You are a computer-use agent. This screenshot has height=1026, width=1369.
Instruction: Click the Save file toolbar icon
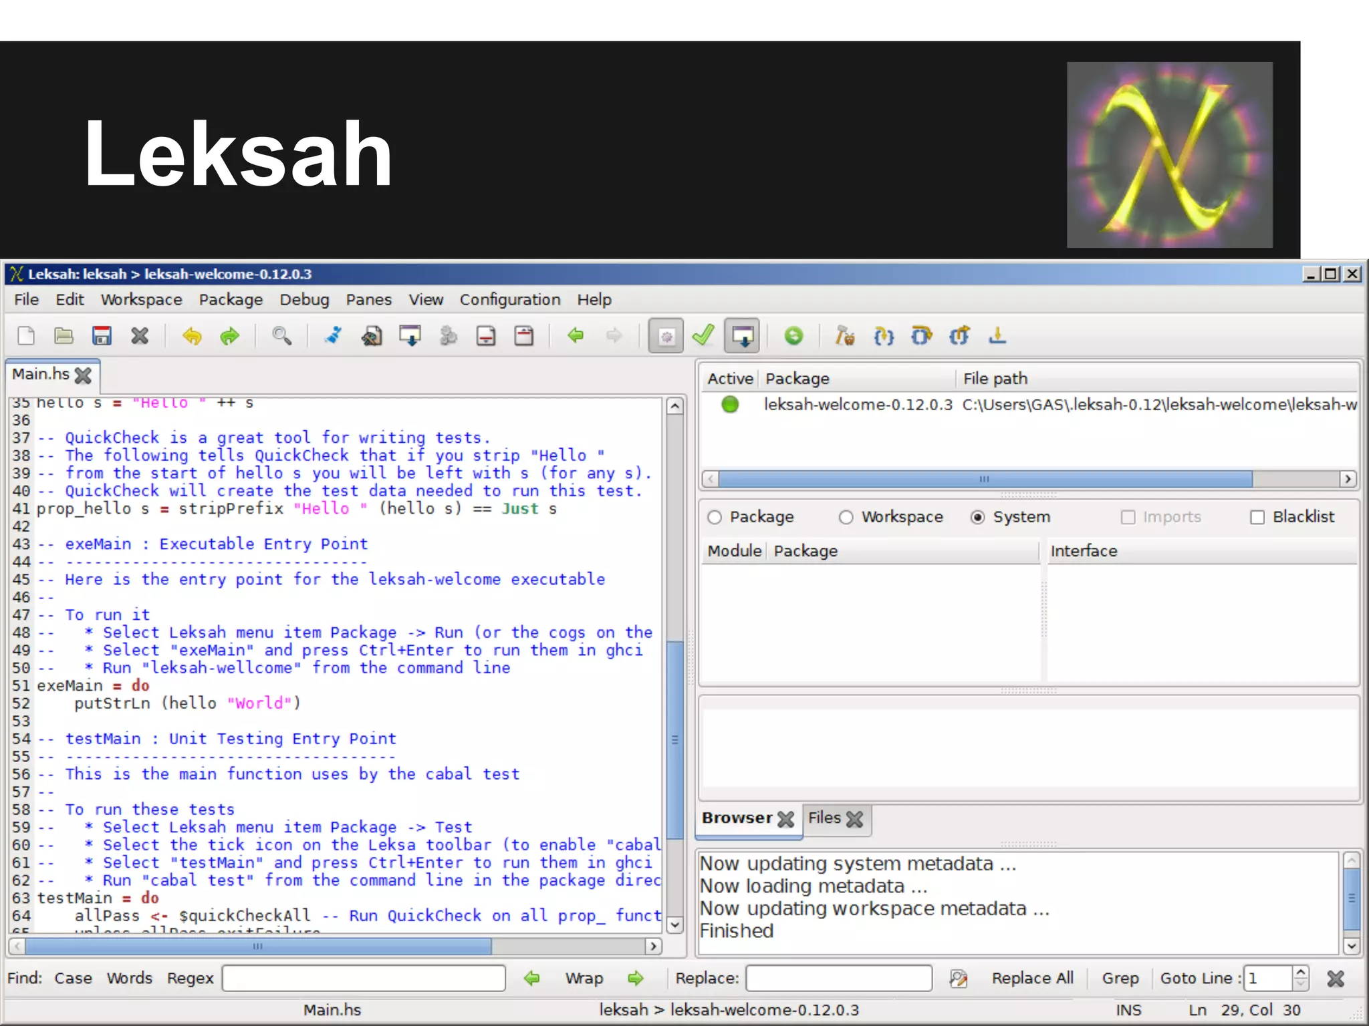(x=102, y=335)
